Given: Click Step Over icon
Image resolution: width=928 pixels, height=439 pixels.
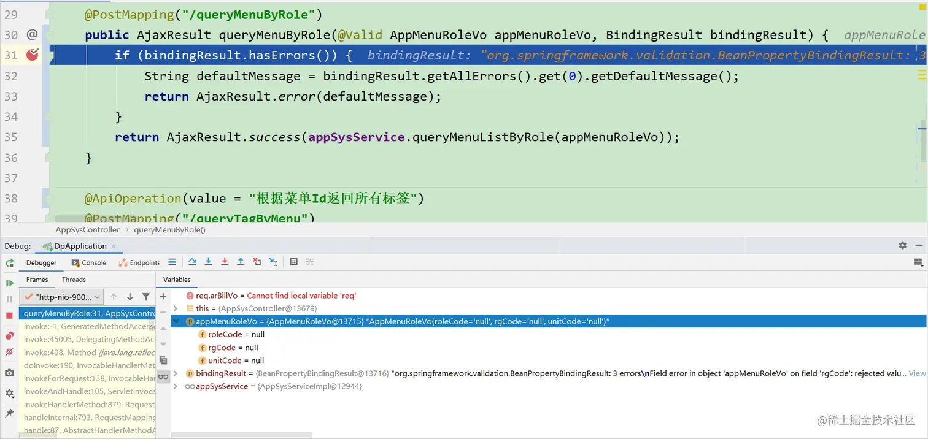Looking at the screenshot, I should pyautogui.click(x=192, y=262).
